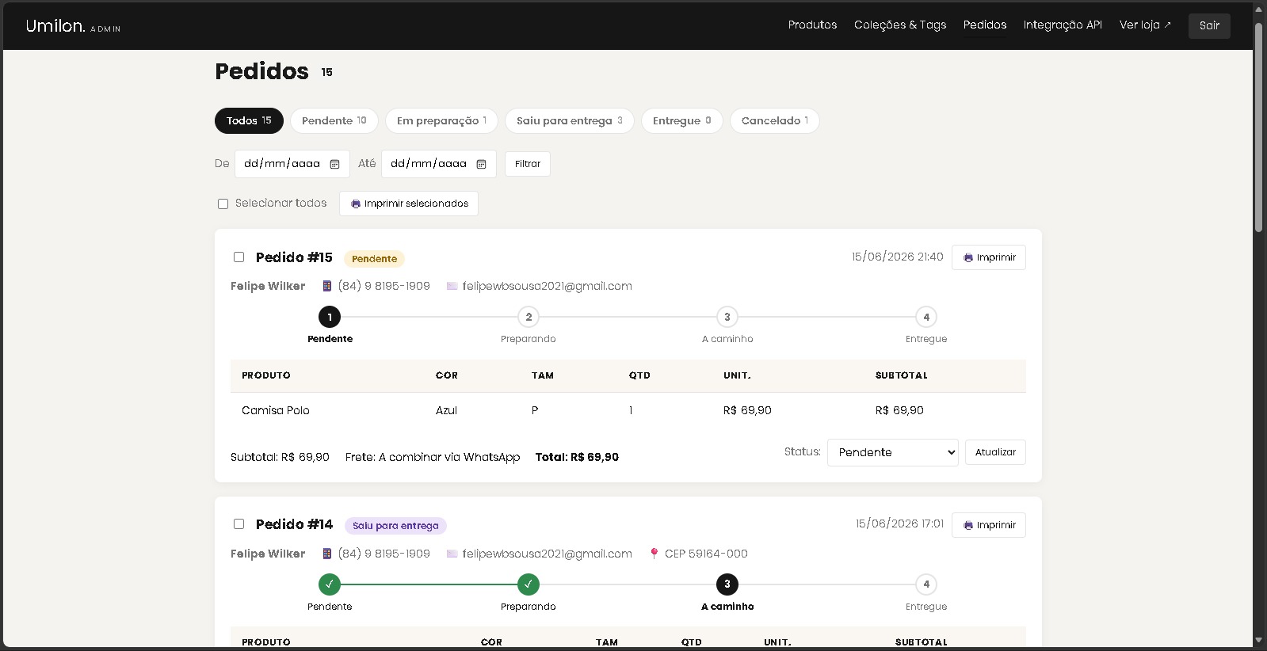Go to Pedidos nav item
This screenshot has width=1267, height=651.
[x=985, y=25]
